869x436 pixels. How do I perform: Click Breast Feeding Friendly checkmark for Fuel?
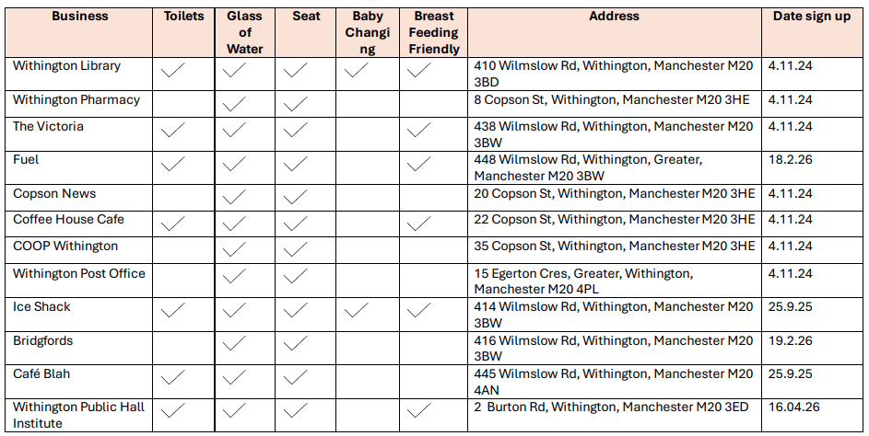coord(419,165)
